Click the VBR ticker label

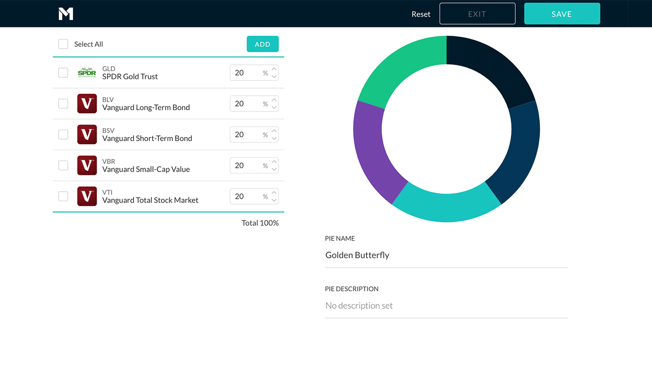click(109, 162)
